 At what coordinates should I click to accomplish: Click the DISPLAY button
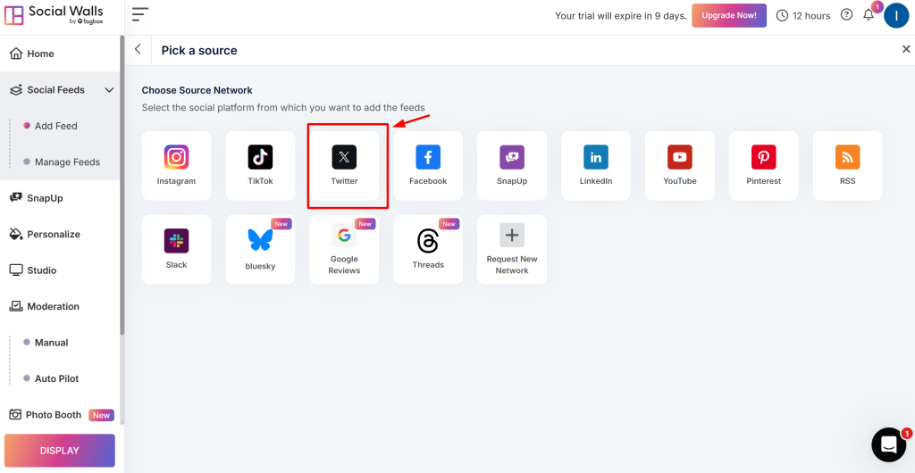coord(60,451)
